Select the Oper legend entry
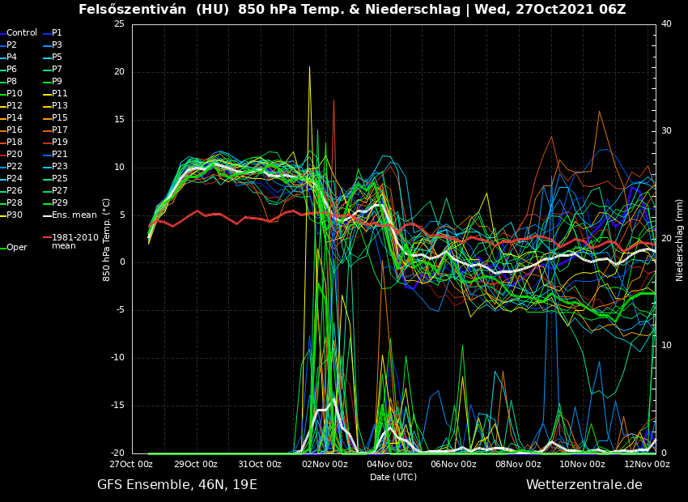 pyautogui.click(x=17, y=248)
